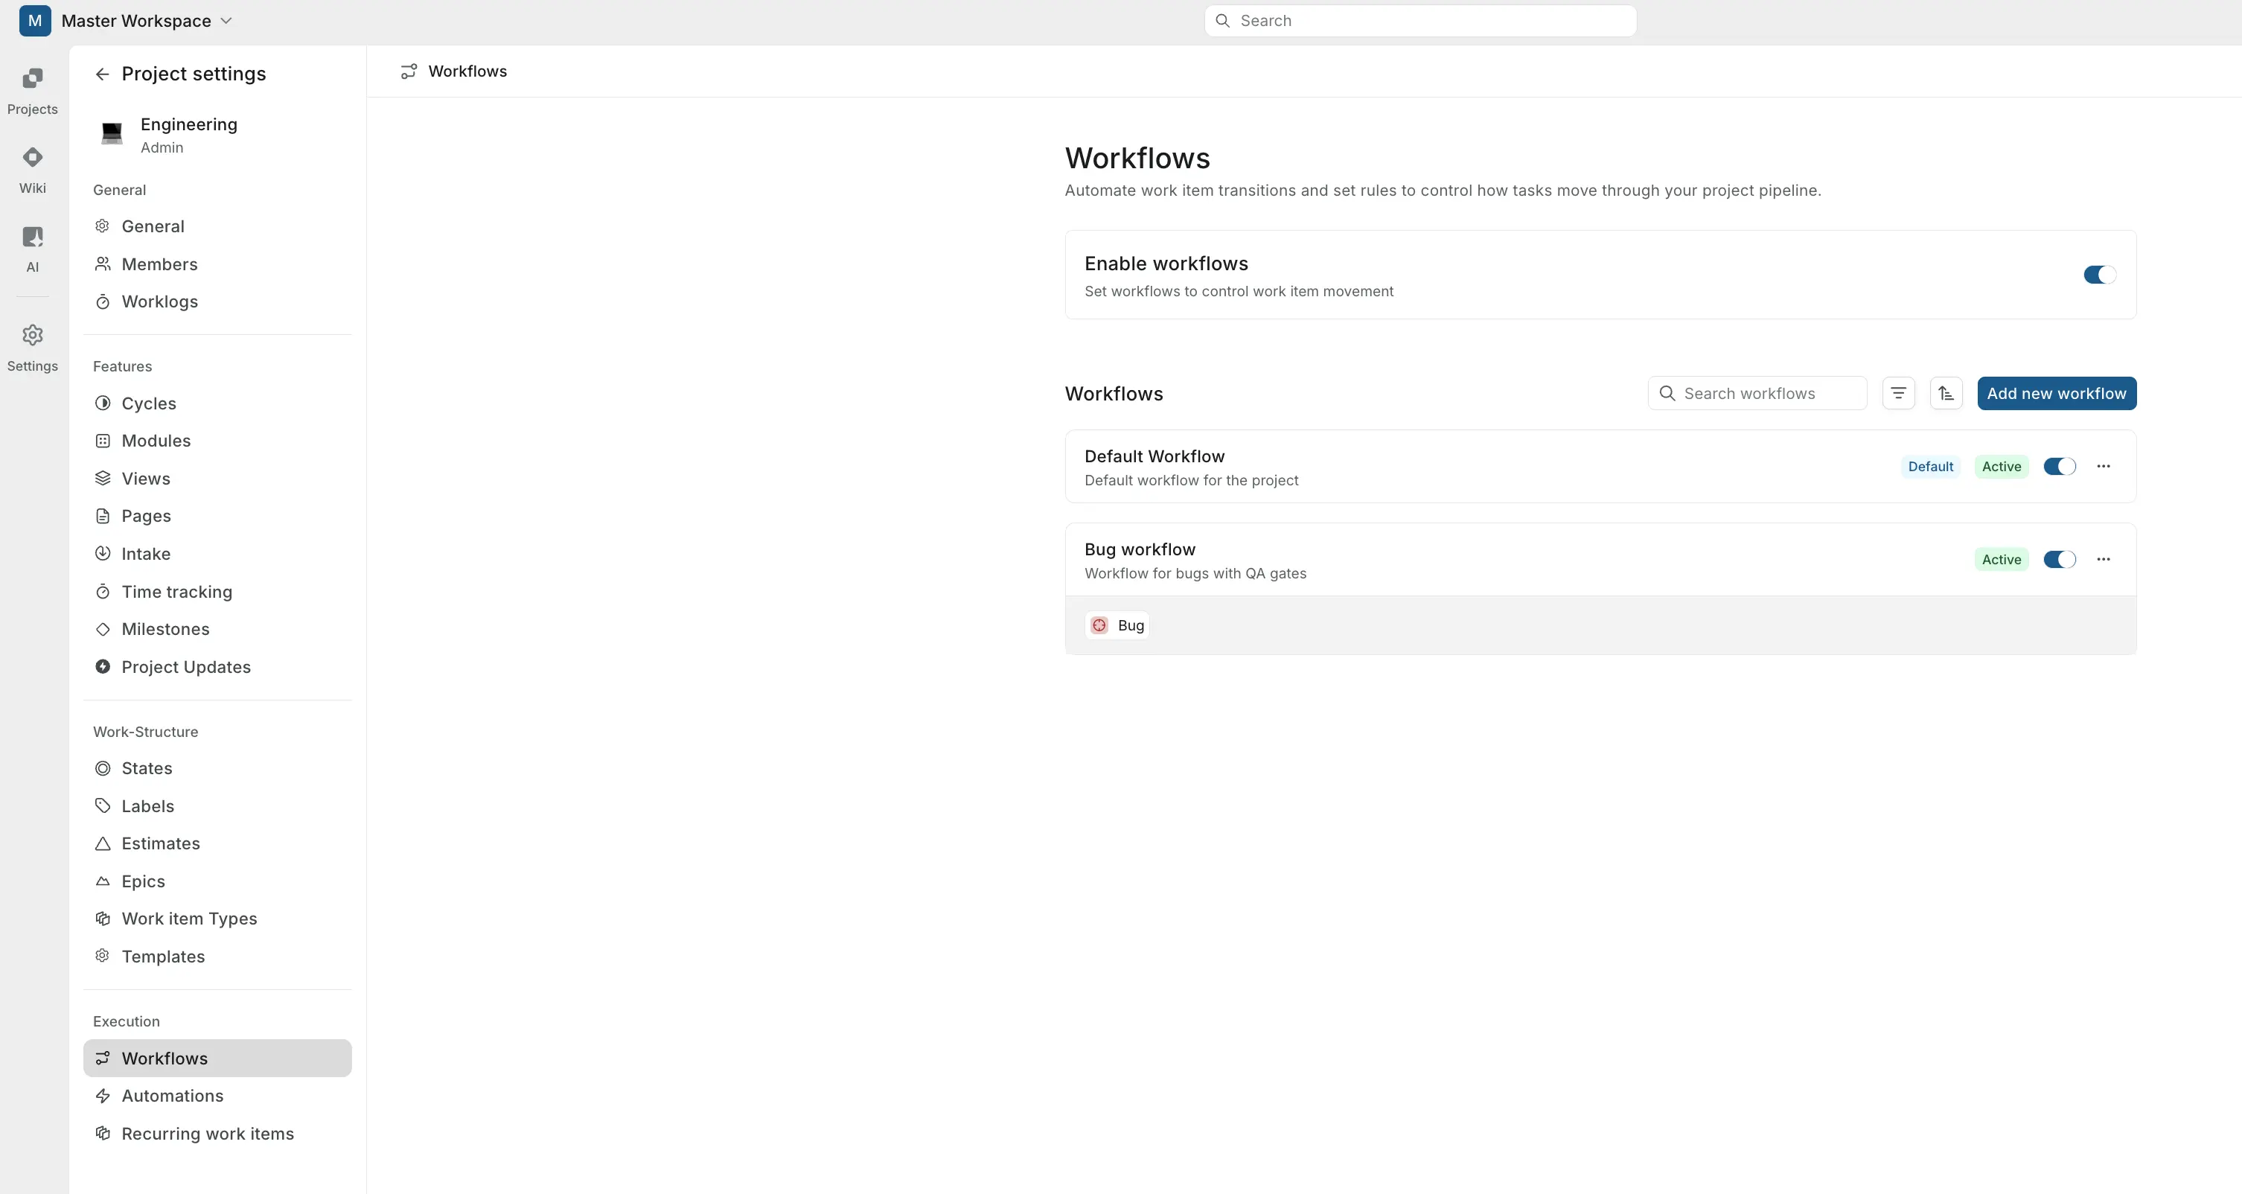Deactivate the Bug workflow toggle

pyautogui.click(x=2059, y=559)
